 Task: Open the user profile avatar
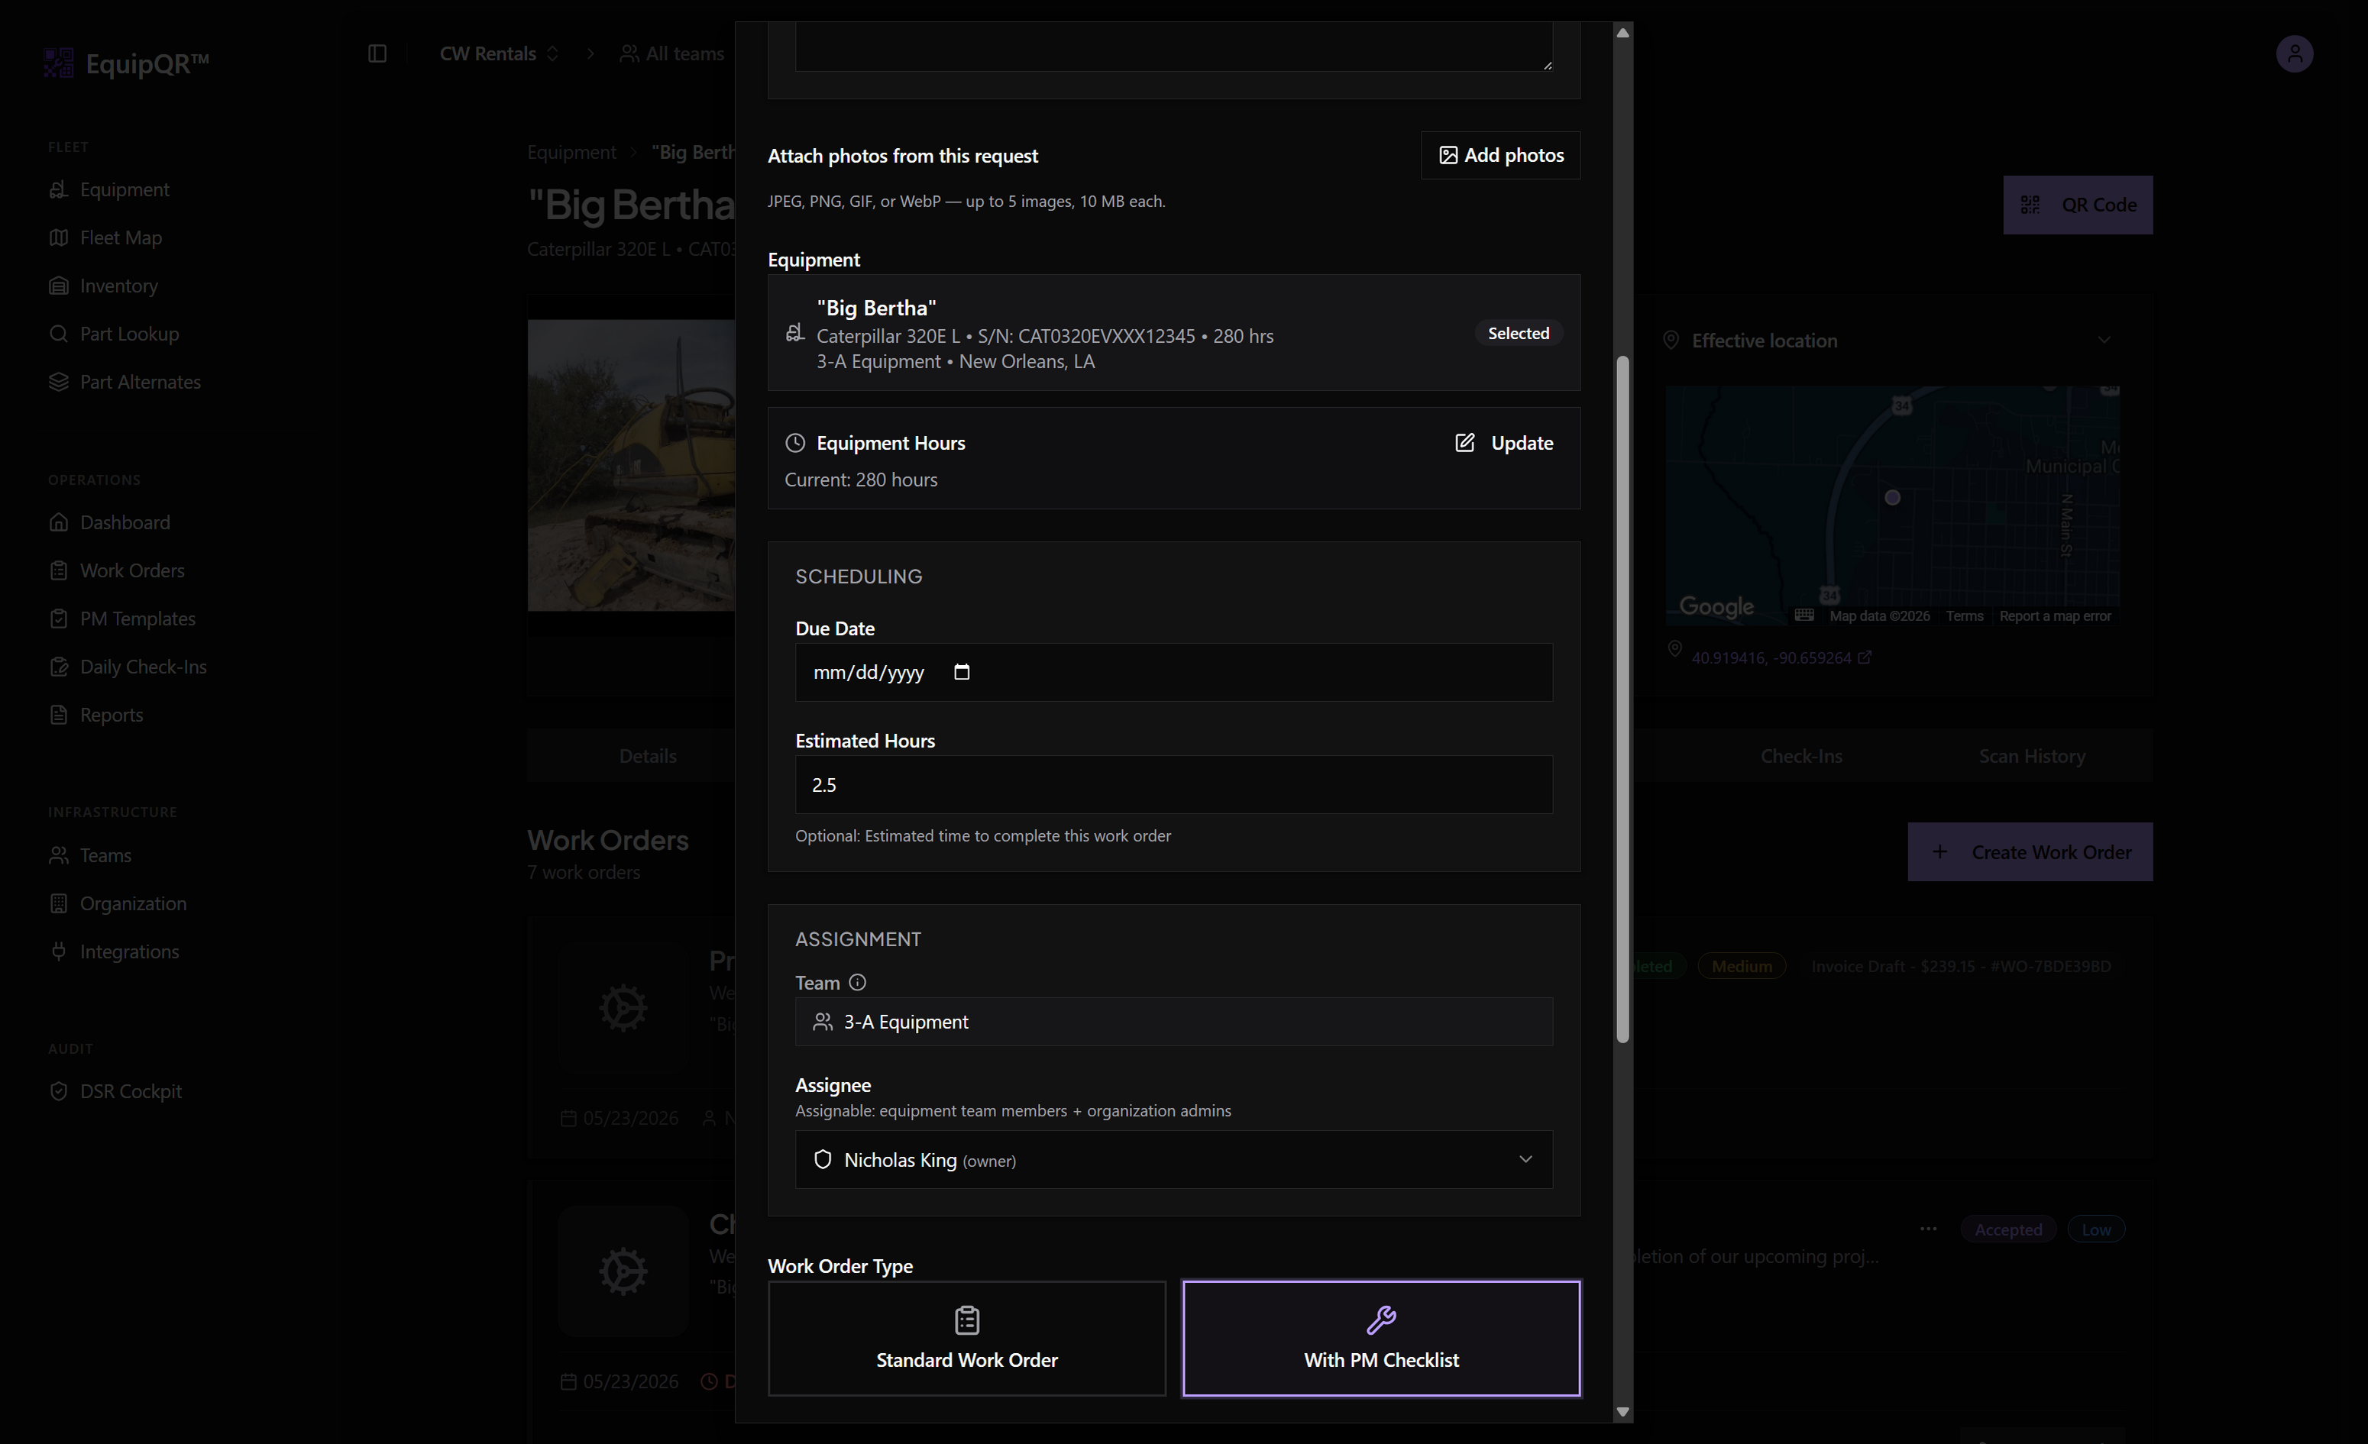[2294, 53]
